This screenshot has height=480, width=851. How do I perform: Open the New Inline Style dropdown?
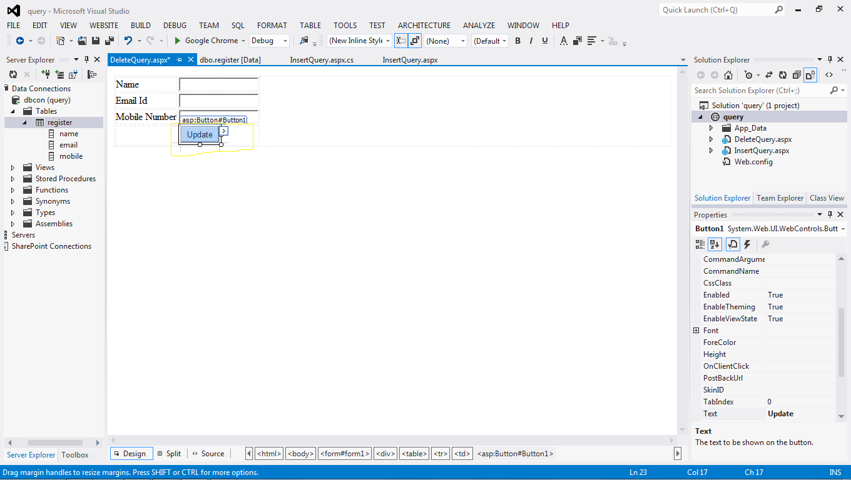tap(388, 41)
